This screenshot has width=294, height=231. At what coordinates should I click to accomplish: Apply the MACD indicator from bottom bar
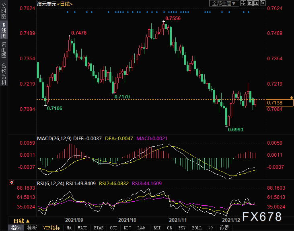pos(82,228)
